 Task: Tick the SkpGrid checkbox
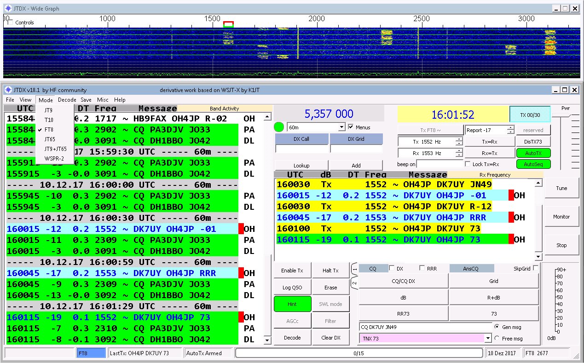click(x=535, y=268)
